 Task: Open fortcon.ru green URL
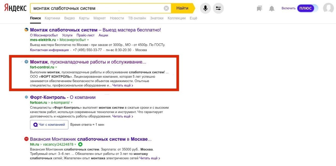coord(39,102)
